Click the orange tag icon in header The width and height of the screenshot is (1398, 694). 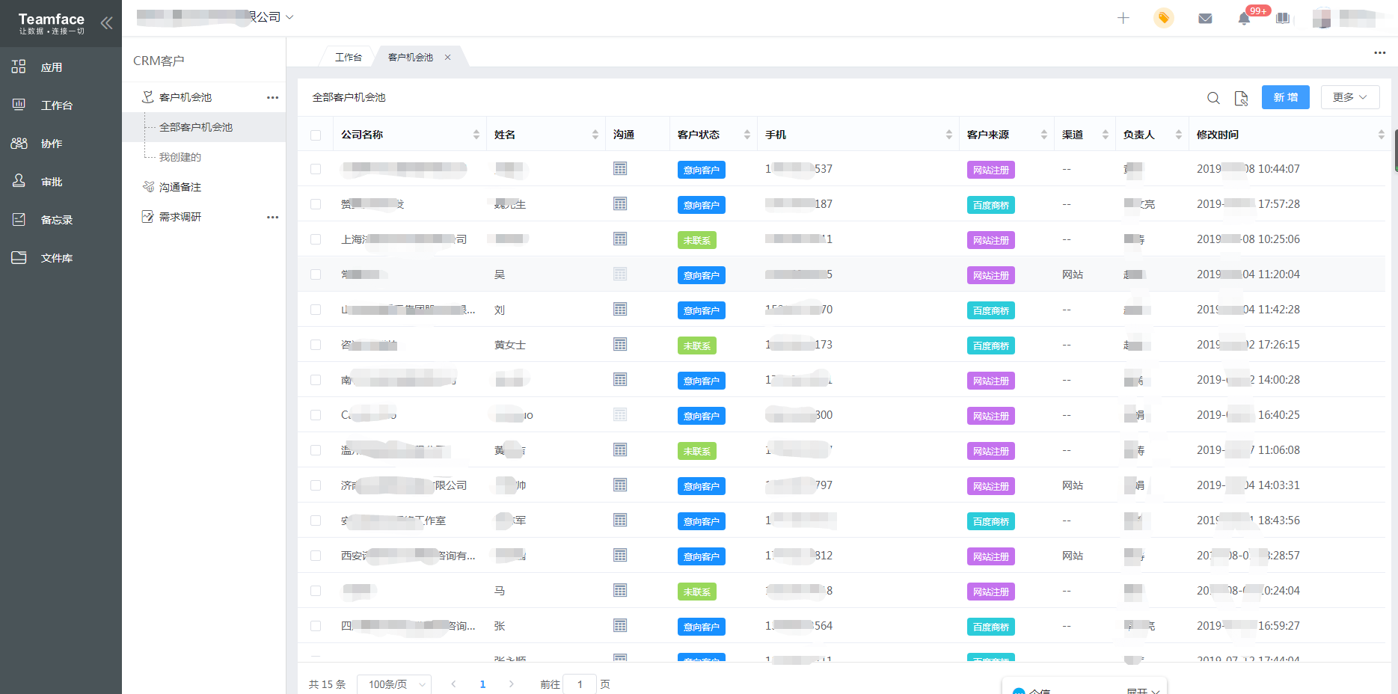[1163, 18]
